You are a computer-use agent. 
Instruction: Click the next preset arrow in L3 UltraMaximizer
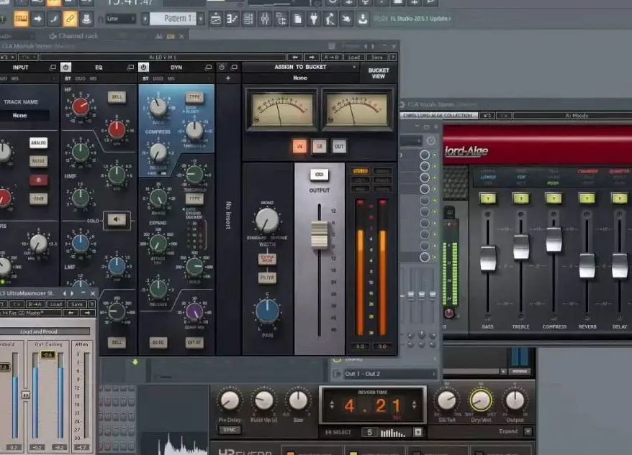coord(87,313)
